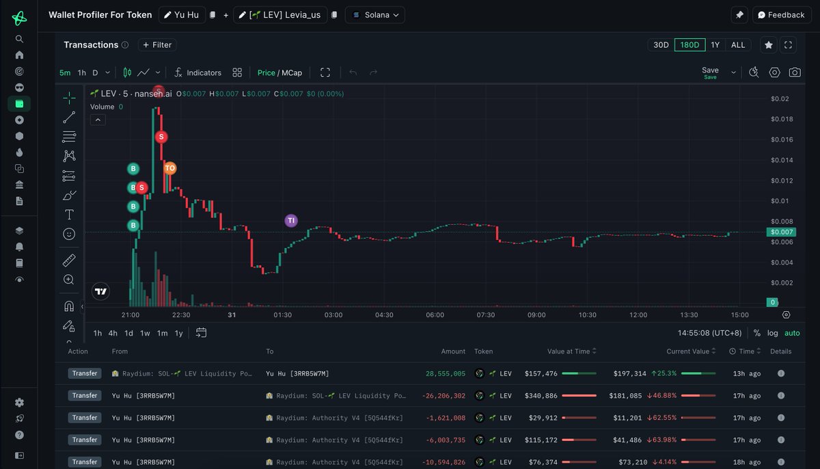Open the timezone clock 14:55:08 (UTC+8)
820x469 pixels.
coord(709,333)
